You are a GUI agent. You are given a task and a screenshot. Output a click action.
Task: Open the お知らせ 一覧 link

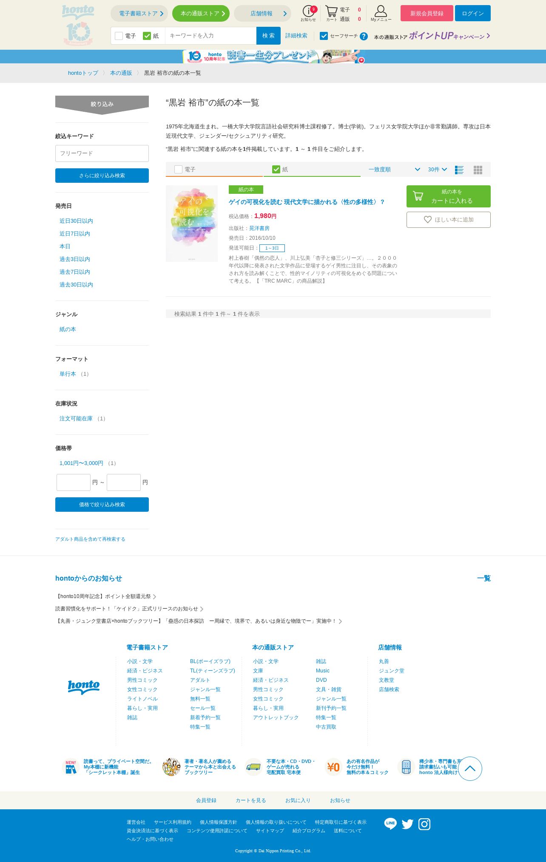484,578
